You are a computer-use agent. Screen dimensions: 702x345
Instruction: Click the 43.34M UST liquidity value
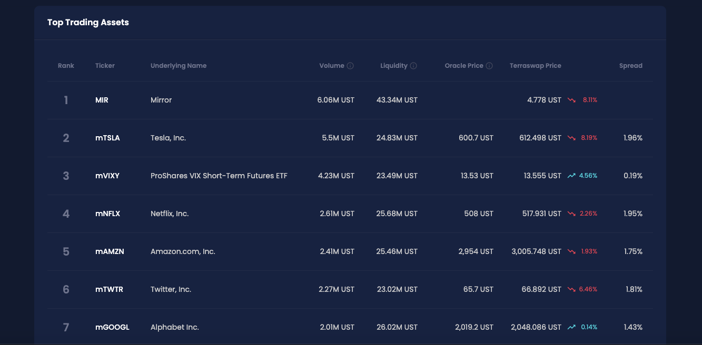[x=397, y=100]
